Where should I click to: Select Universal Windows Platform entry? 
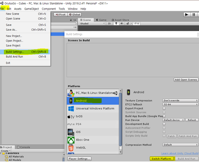pyautogui.click(x=93, y=109)
